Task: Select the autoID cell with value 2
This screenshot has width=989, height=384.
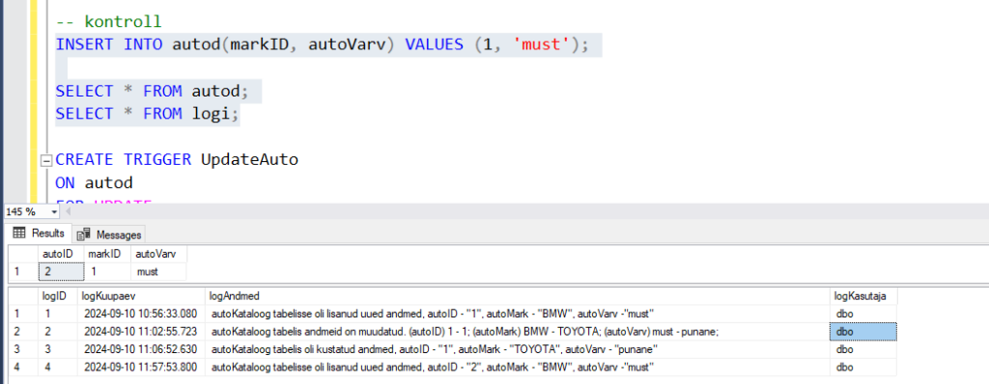Action: [x=61, y=272]
